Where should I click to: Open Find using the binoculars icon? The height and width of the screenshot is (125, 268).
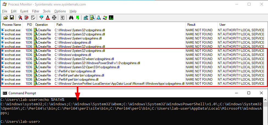click(x=71, y=18)
